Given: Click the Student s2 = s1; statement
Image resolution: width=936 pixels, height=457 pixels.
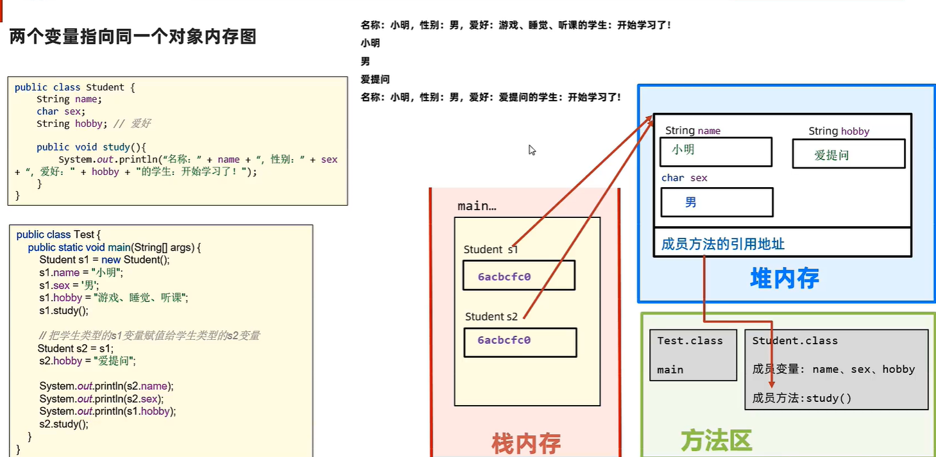Looking at the screenshot, I should tap(76, 349).
